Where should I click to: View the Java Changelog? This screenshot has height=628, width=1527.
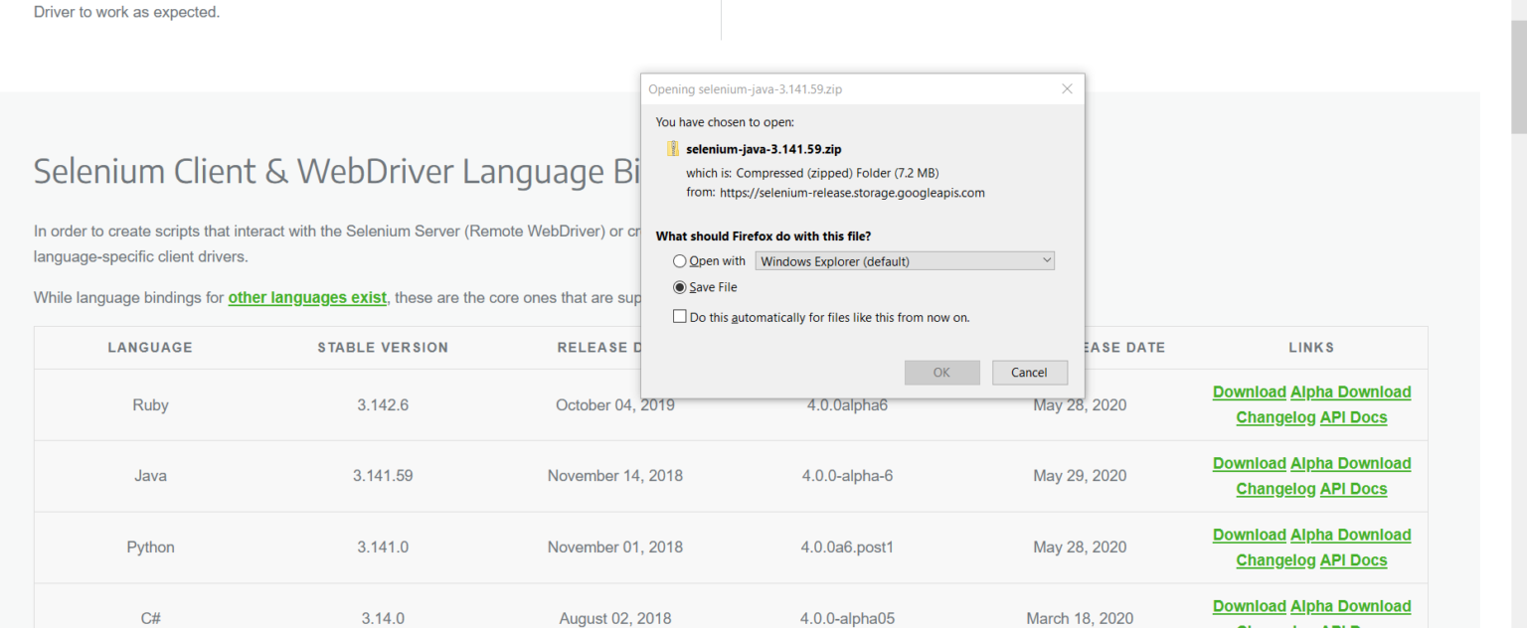click(1275, 489)
